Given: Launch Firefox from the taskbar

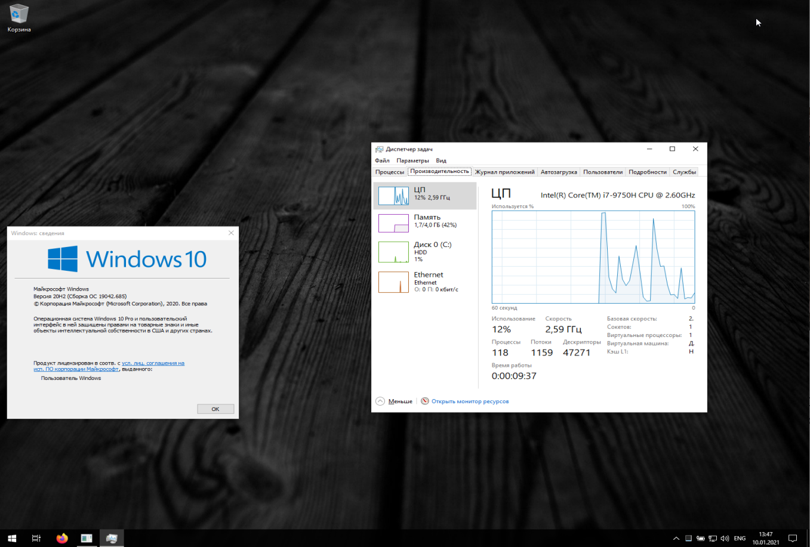Looking at the screenshot, I should [x=62, y=538].
